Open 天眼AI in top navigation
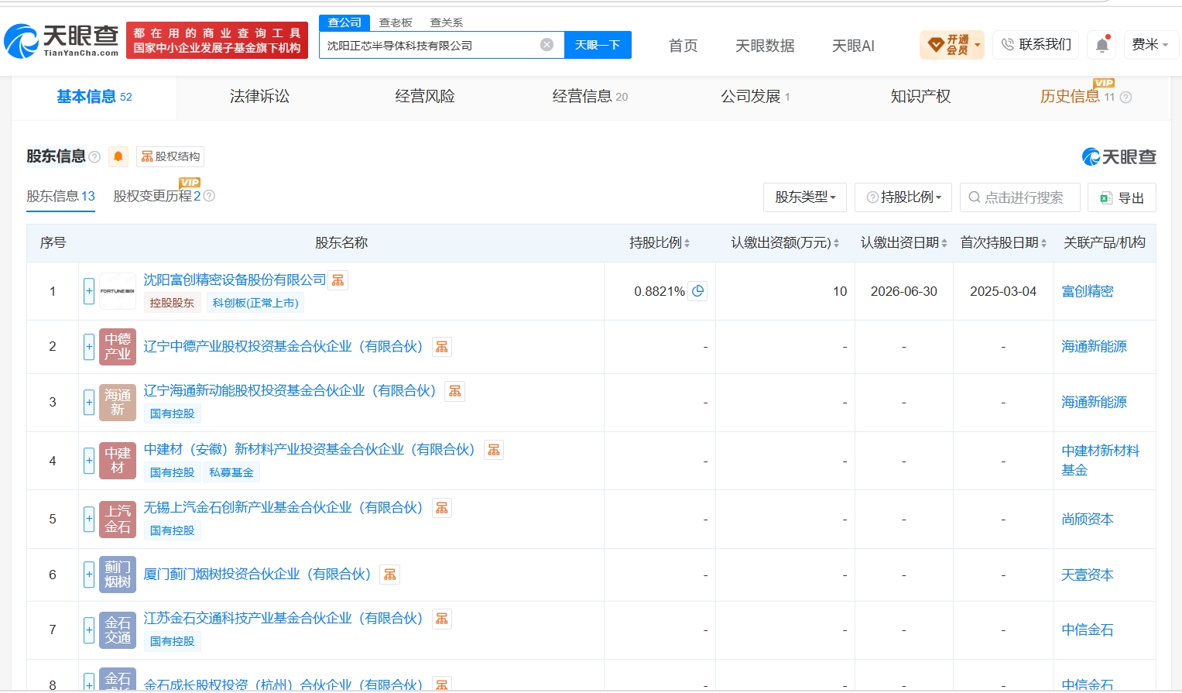1182x693 pixels. point(853,46)
